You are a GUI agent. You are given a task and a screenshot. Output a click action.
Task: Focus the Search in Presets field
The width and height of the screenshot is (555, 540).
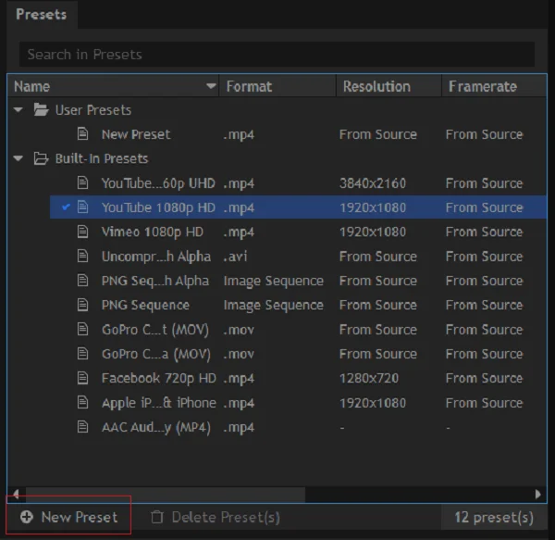pos(277,55)
